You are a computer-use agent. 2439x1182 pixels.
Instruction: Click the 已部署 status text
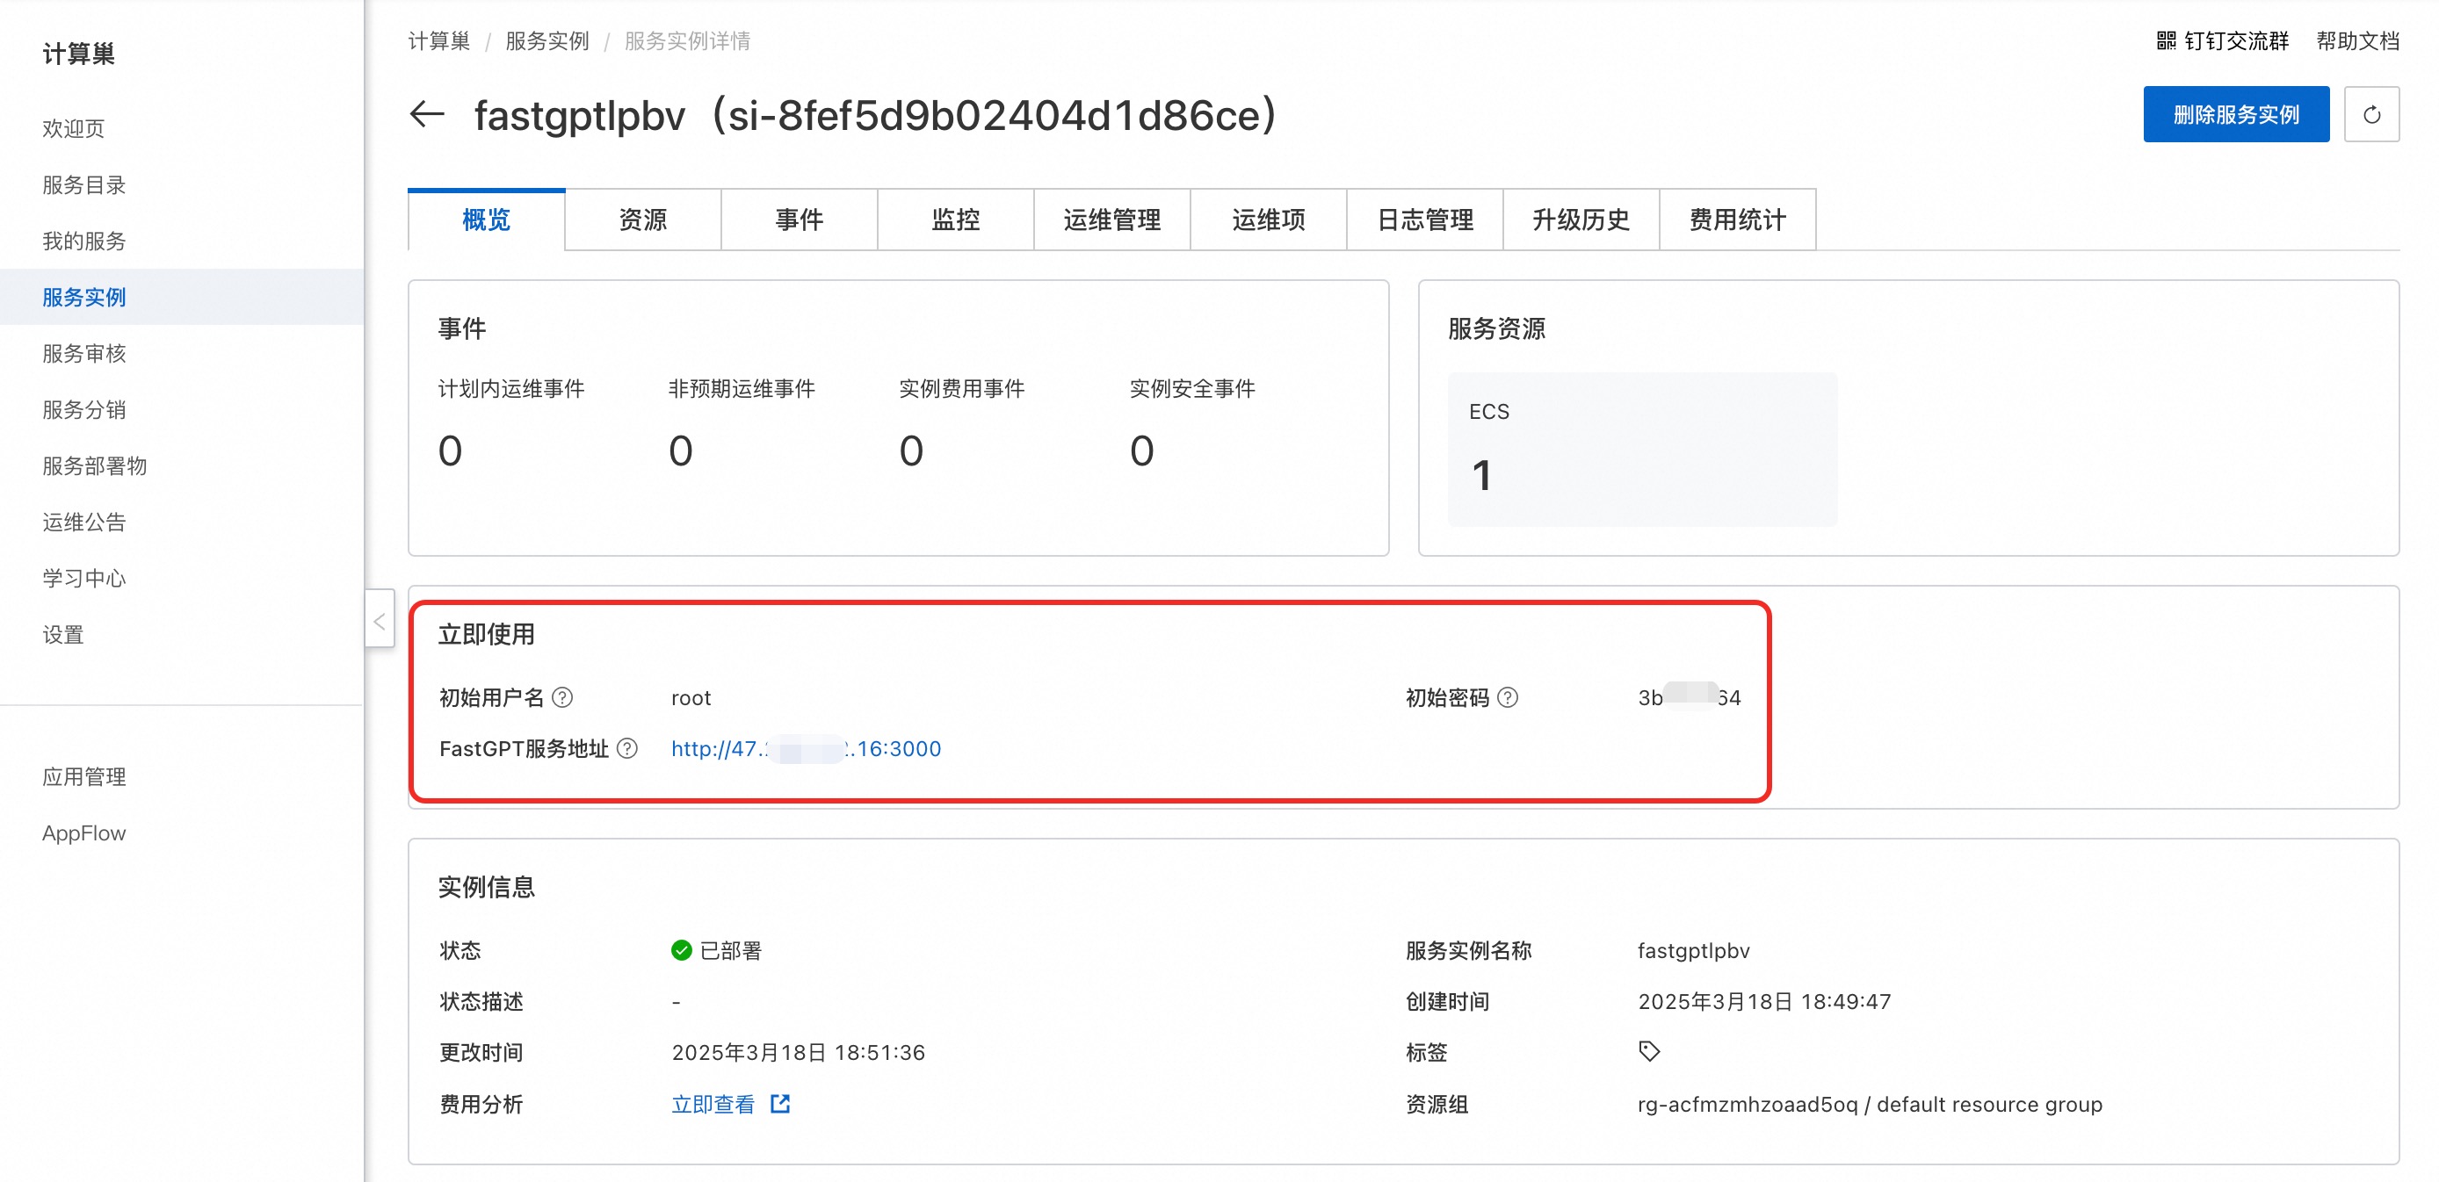pyautogui.click(x=730, y=950)
